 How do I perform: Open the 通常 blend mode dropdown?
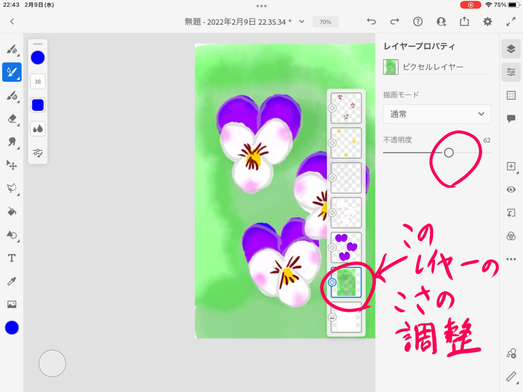point(437,114)
